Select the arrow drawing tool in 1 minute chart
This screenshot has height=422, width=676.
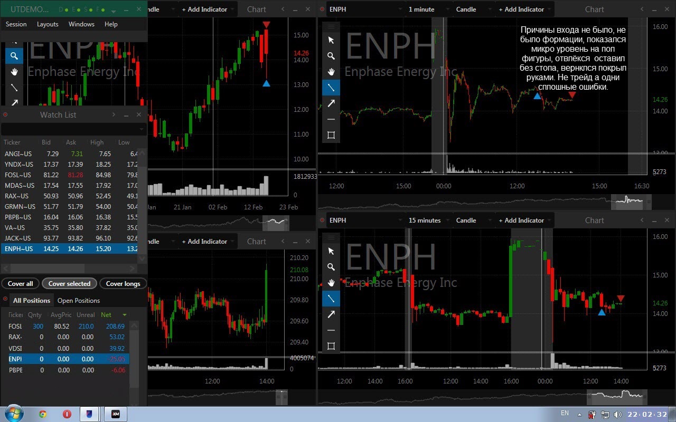point(331,103)
